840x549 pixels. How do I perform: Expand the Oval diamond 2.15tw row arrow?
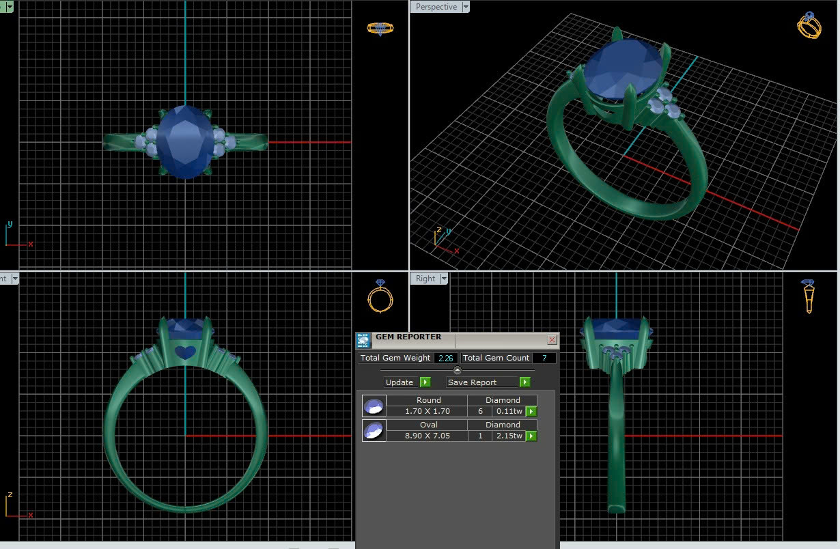(x=531, y=436)
